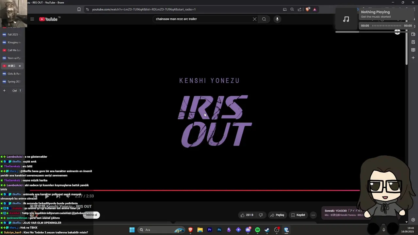Image resolution: width=418 pixels, height=235 pixels.
Task: Switch to the 'Yeon-ui Py' tab
Action: point(12,58)
